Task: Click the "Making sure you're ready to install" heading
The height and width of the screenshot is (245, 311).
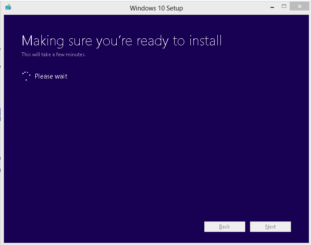Action: [x=122, y=41]
